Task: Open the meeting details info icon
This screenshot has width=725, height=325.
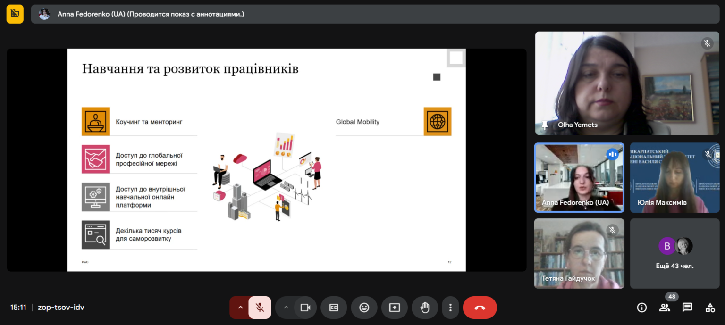Action: (x=642, y=308)
